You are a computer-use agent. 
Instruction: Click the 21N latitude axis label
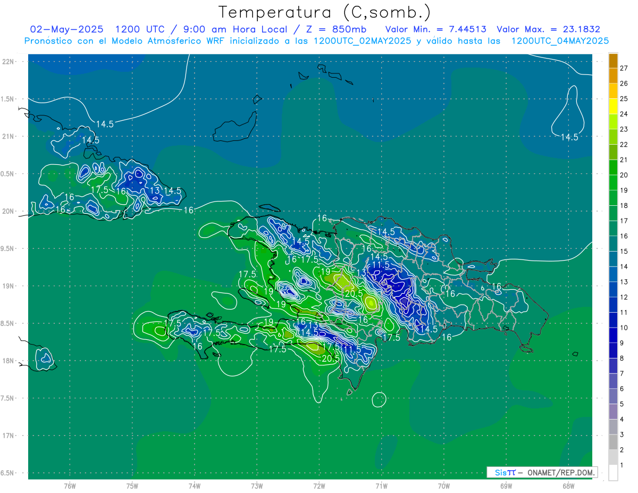(9, 136)
